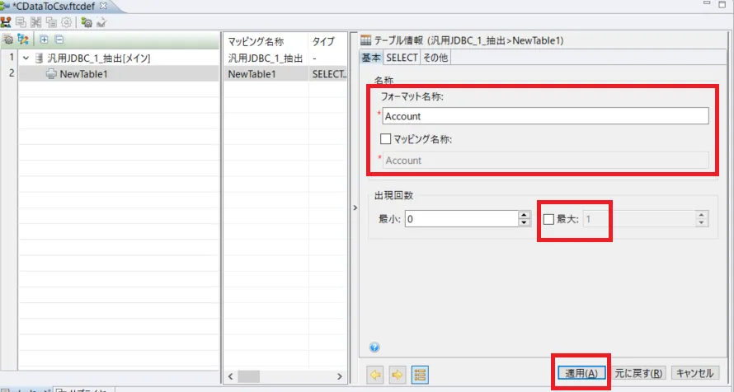Select the NewTable1 tree item
Viewport: 734px width, 392px height.
click(83, 74)
